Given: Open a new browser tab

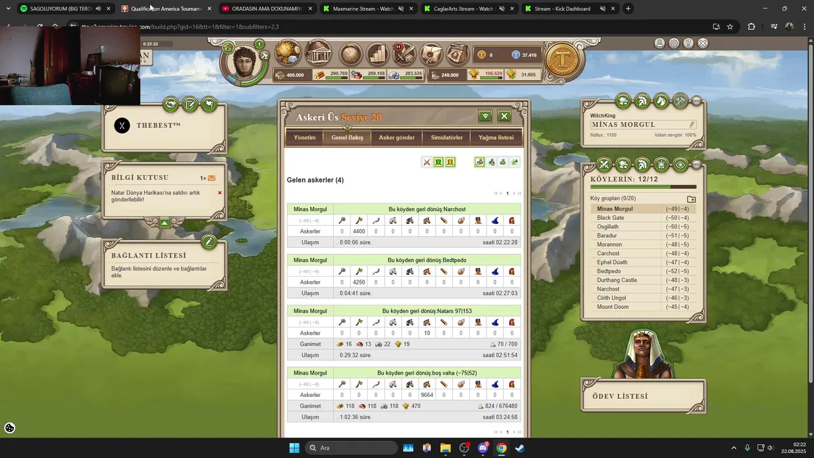Looking at the screenshot, I should click(x=628, y=9).
